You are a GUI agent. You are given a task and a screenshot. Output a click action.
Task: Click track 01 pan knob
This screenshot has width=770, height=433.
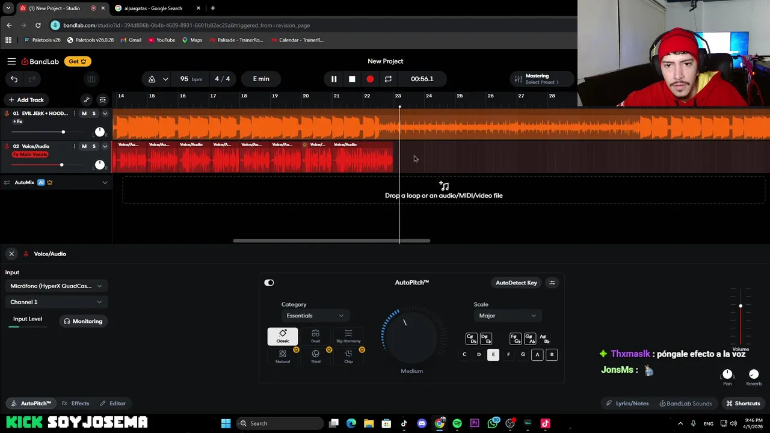tap(99, 132)
